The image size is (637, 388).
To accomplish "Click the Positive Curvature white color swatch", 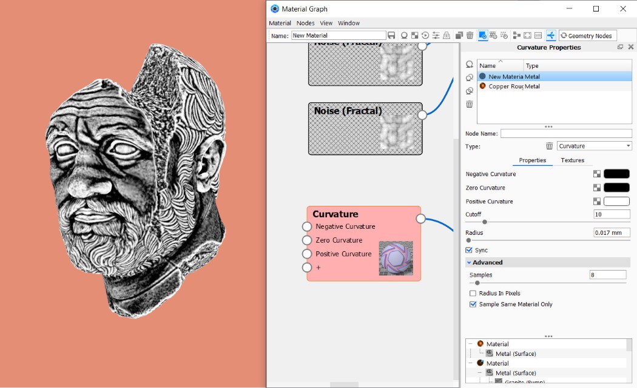I will (616, 202).
